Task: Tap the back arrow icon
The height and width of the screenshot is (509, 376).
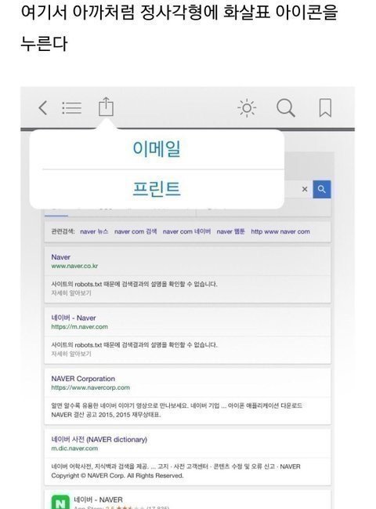Action: pos(43,107)
